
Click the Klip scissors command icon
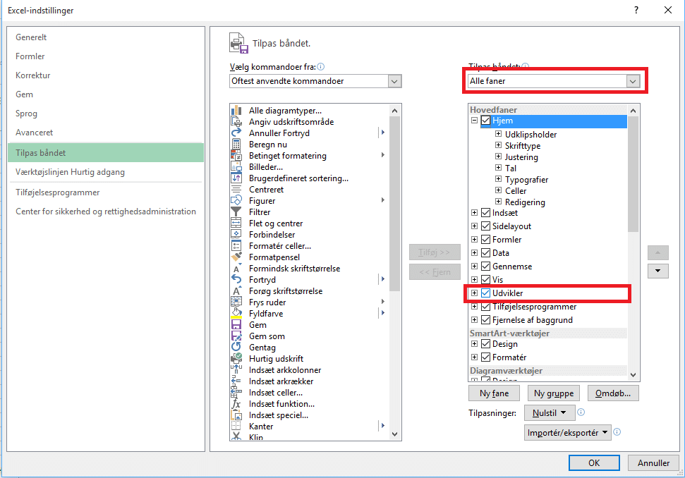236,437
